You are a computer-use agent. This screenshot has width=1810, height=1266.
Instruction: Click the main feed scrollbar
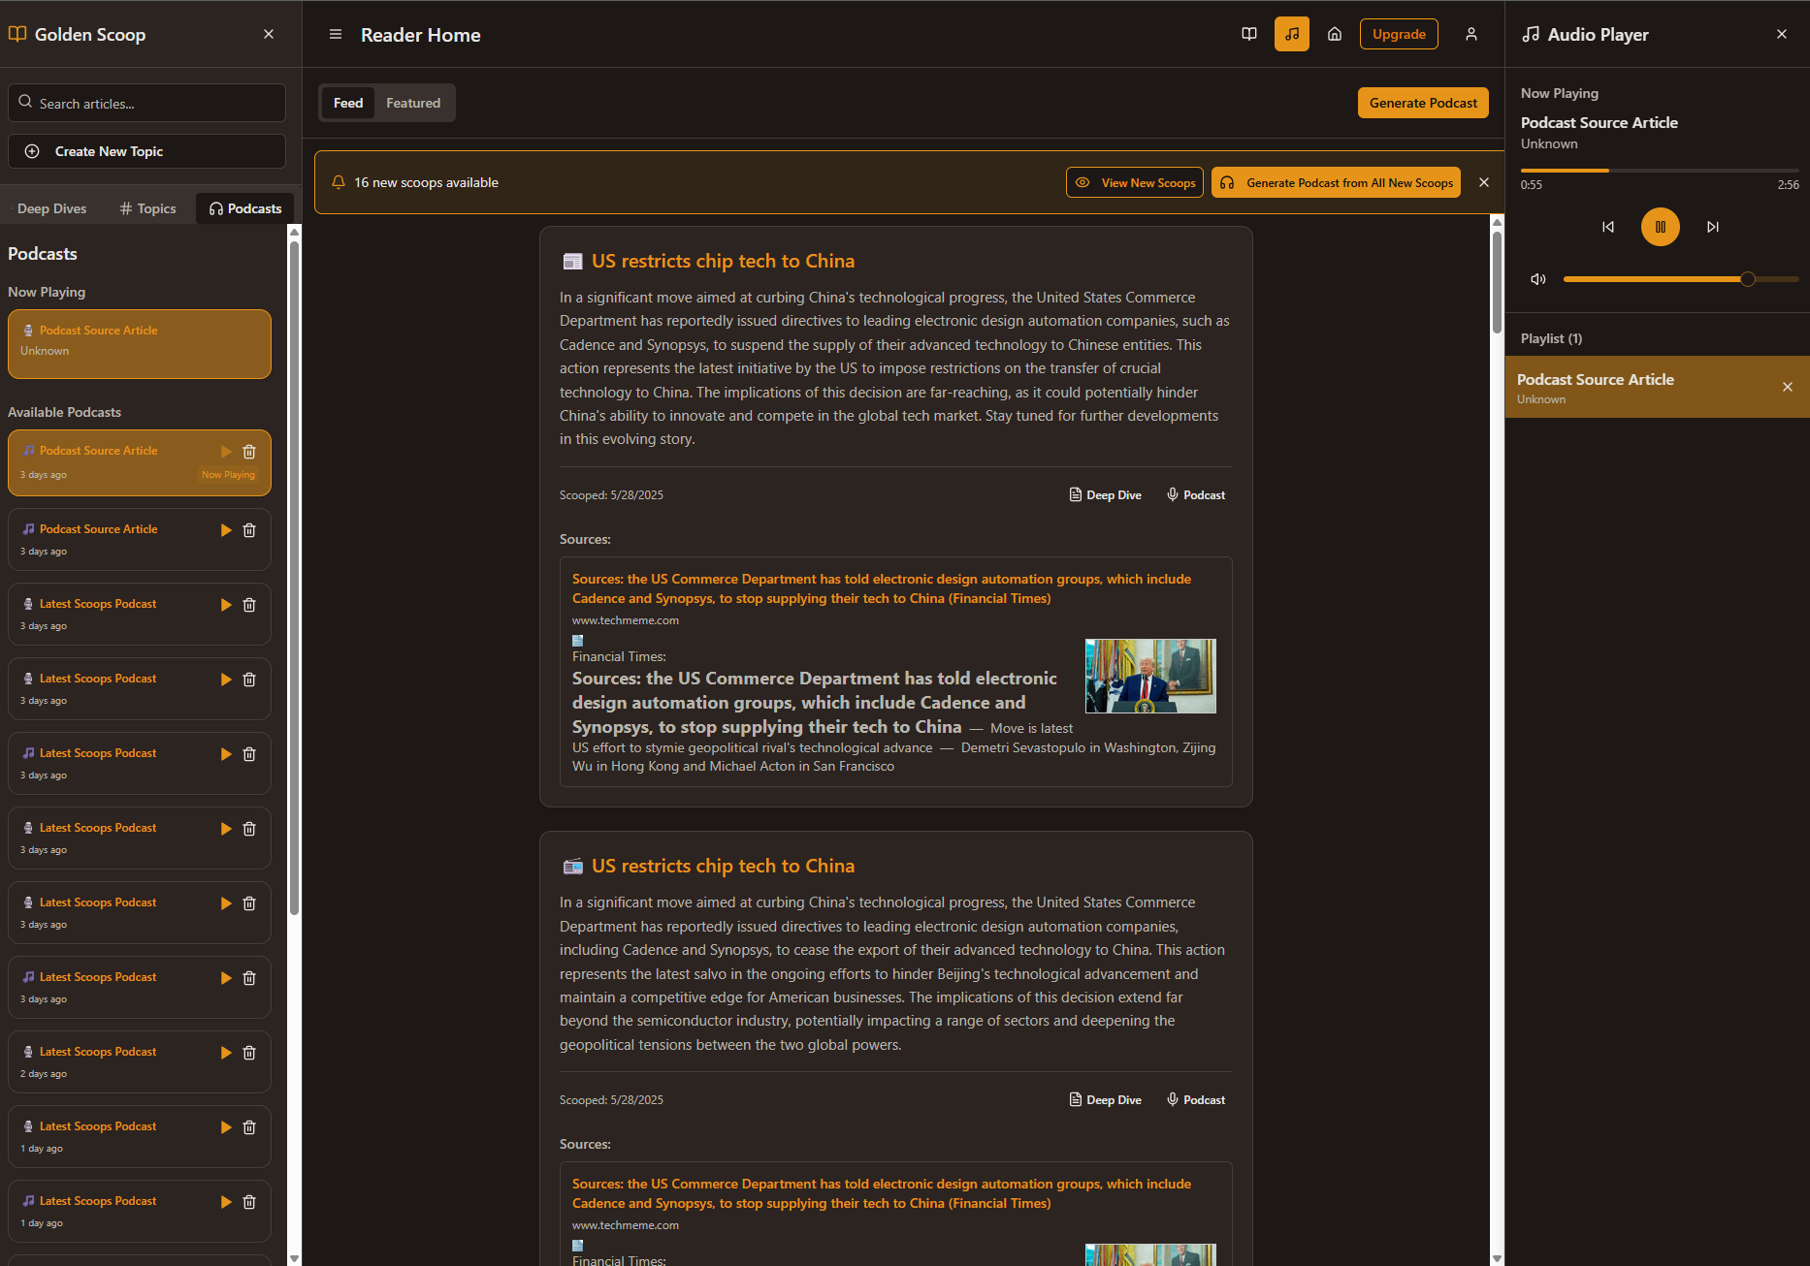click(x=1497, y=282)
